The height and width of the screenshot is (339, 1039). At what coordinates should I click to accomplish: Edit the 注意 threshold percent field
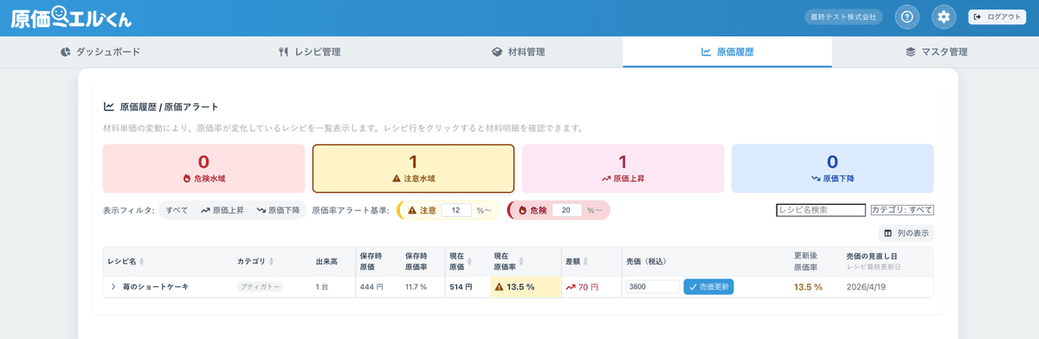(x=456, y=210)
